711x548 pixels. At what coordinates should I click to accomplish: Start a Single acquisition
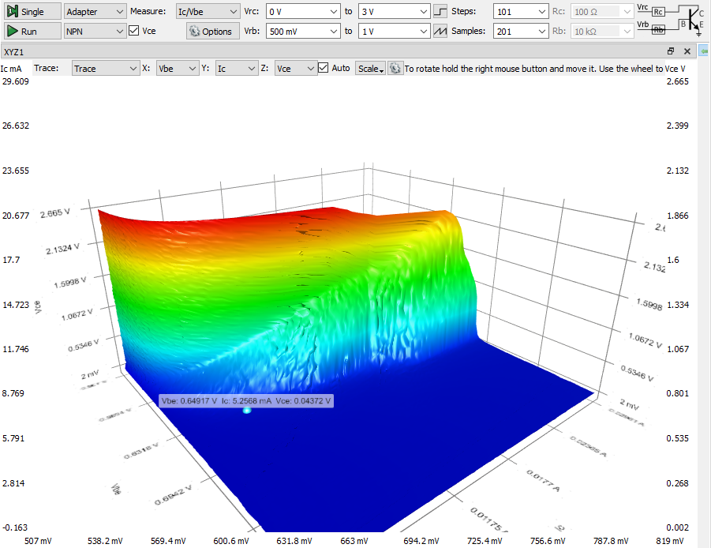pos(32,11)
